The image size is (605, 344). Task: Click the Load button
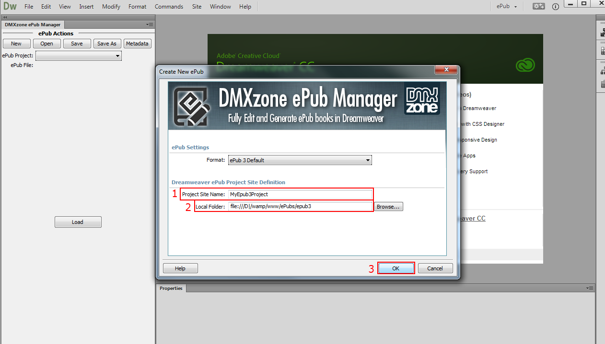pos(78,222)
